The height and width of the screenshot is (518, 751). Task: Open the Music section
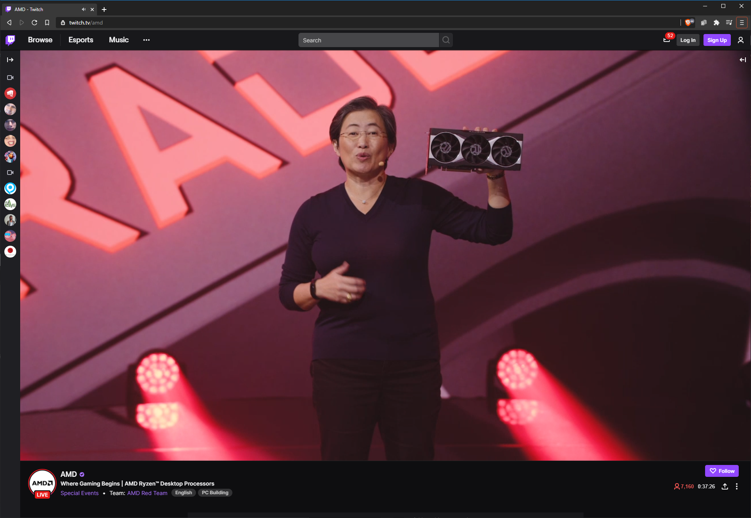[x=119, y=40]
